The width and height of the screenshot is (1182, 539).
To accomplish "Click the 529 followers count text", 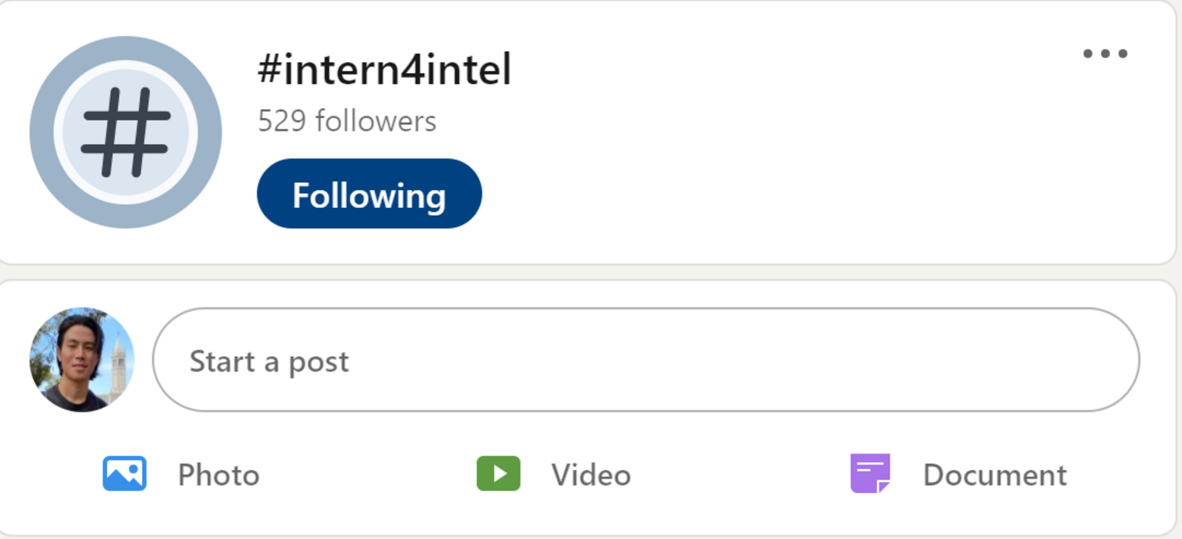I will click(347, 121).
